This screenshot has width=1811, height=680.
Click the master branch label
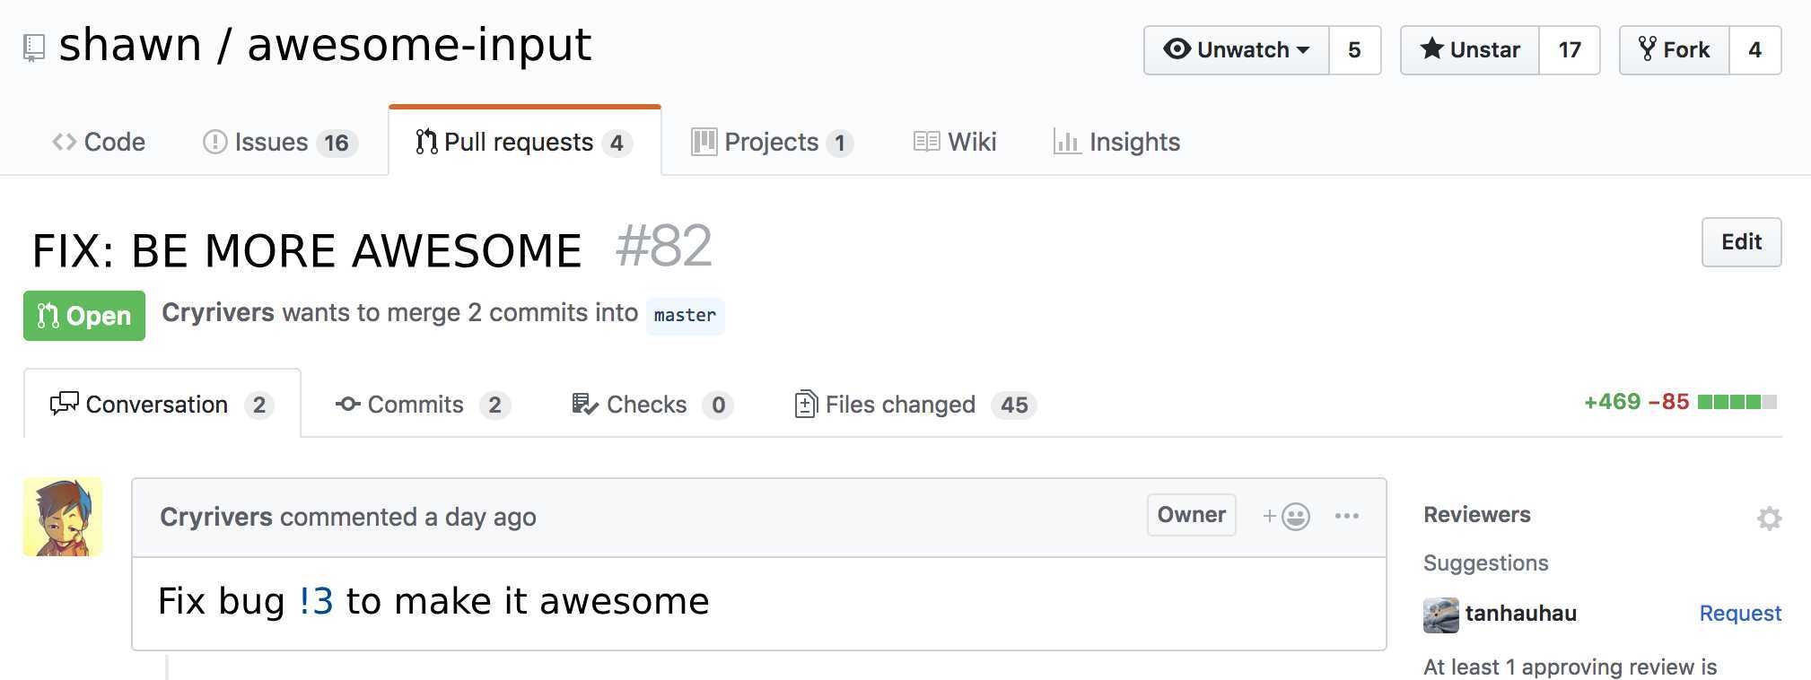click(686, 316)
